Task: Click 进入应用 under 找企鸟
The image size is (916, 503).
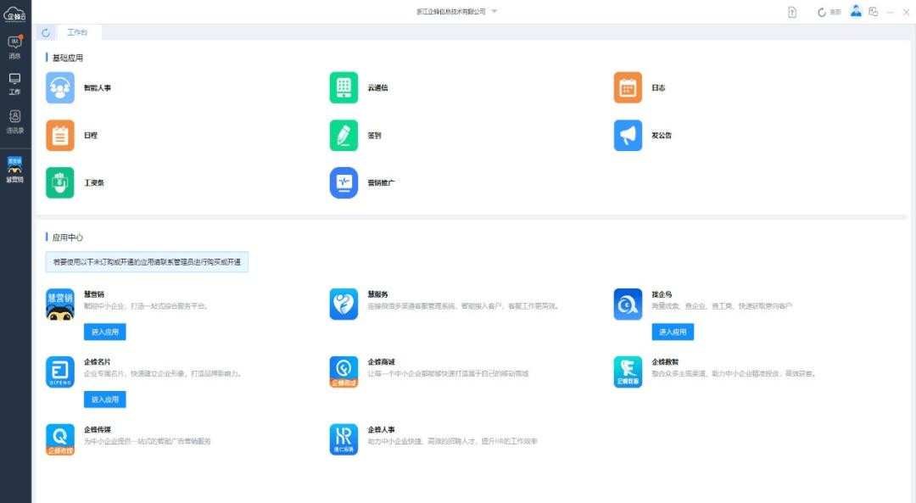Action: coord(673,332)
